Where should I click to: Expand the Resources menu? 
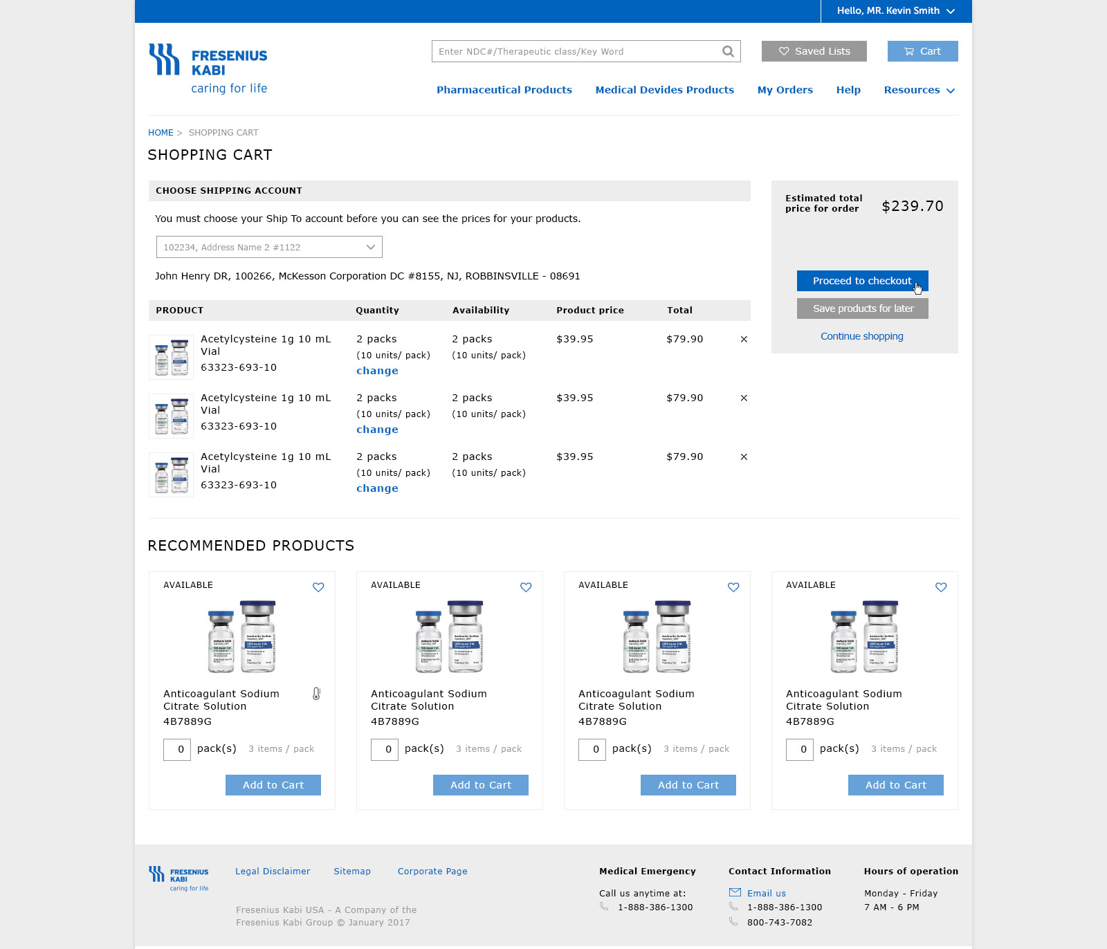[919, 90]
